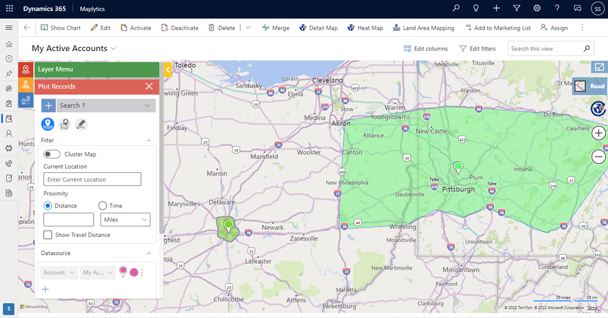Viewport: 608px width, 318px height.
Task: Open toolbar overflow three-dots menu
Action: point(582,27)
